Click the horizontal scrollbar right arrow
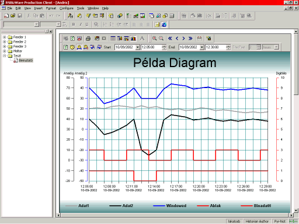 [x=291, y=215]
